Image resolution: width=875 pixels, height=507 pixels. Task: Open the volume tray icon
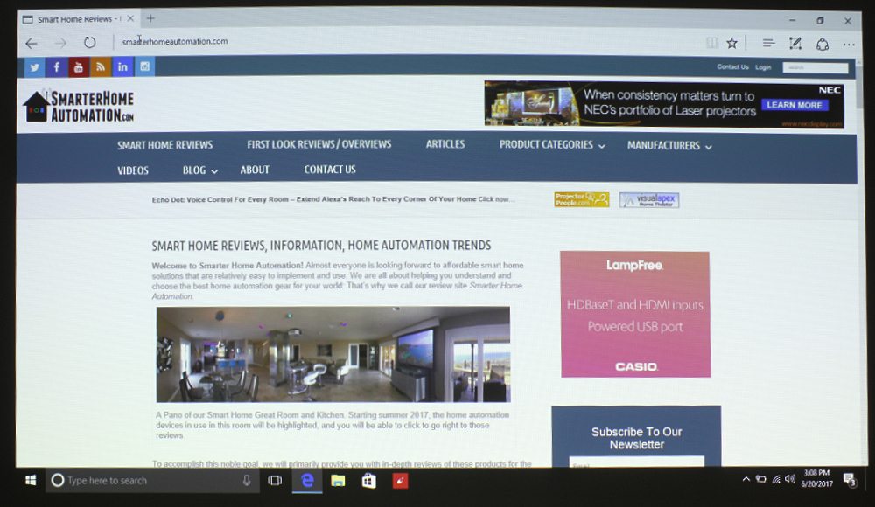[790, 478]
